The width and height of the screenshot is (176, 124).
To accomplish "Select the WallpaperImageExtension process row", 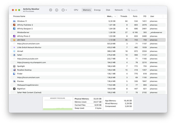I will click(x=88, y=85).
